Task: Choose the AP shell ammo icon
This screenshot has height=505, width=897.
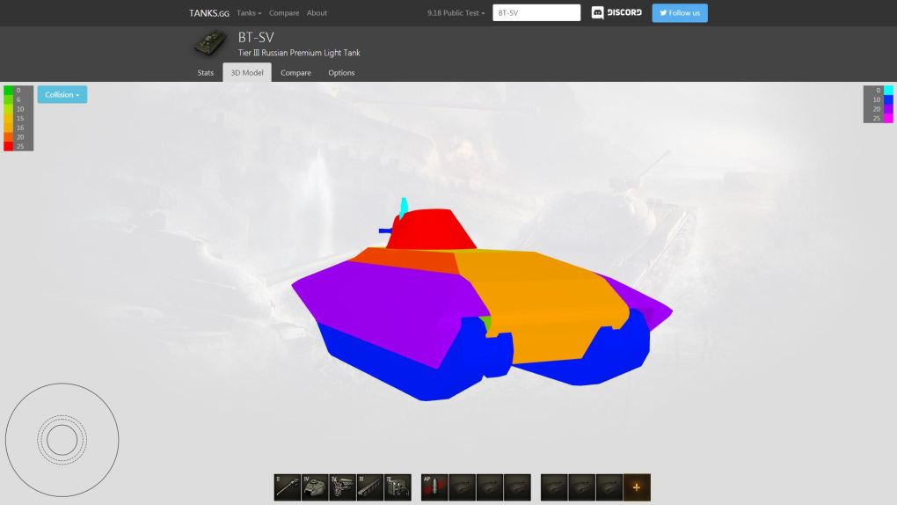Action: pyautogui.click(x=435, y=487)
